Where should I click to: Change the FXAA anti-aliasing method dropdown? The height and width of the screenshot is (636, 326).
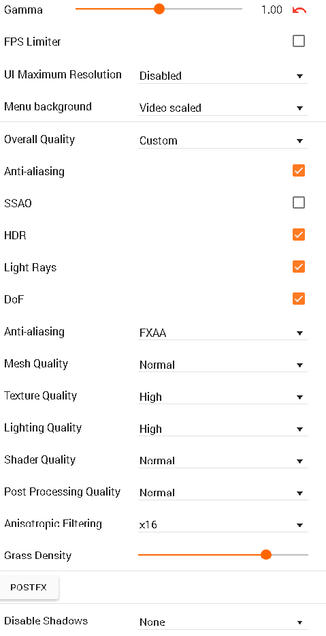tap(223, 333)
